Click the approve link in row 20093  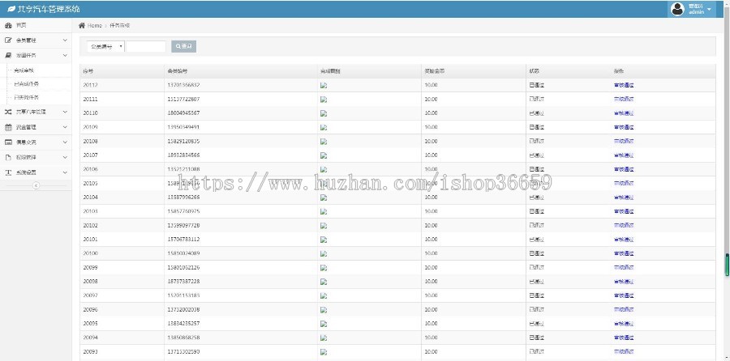point(624,352)
